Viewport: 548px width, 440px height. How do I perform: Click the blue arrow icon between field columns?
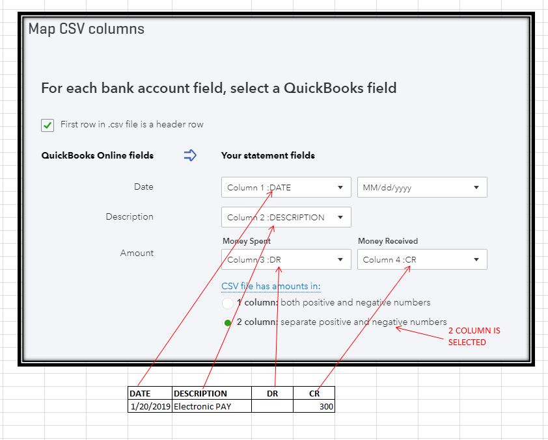point(189,155)
